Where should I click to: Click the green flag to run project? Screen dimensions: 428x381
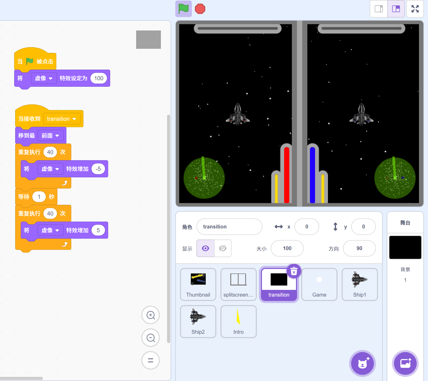[183, 9]
